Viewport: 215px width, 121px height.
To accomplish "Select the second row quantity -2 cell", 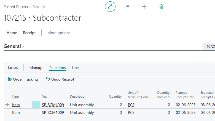I will point(119,112).
